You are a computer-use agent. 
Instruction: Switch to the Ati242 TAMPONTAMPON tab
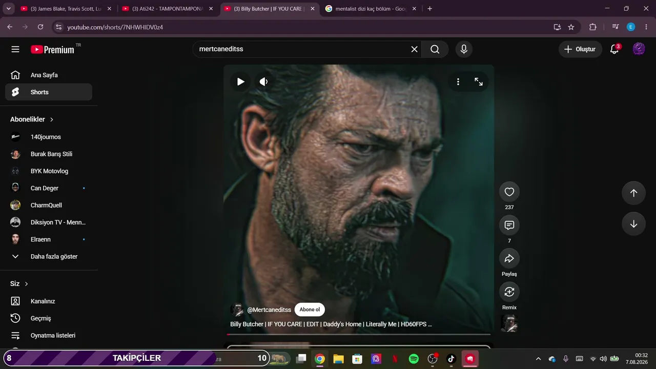coord(167,9)
